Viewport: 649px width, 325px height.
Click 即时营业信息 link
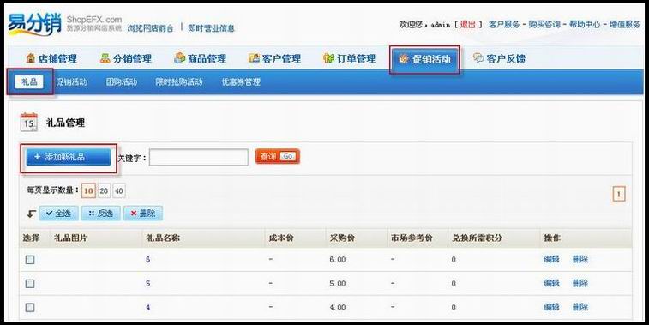point(211,28)
